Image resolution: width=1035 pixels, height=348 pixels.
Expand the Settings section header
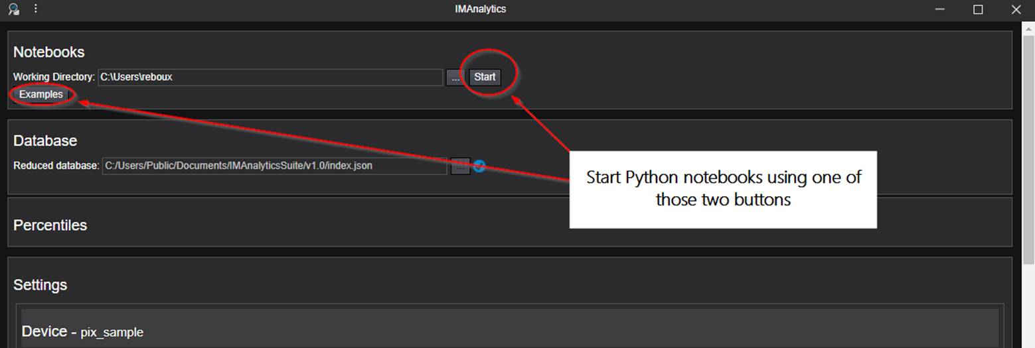pos(40,285)
